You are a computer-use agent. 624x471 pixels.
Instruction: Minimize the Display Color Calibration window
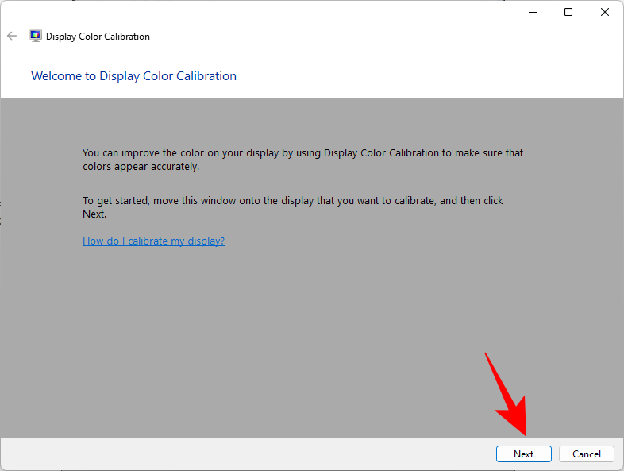[531, 12]
